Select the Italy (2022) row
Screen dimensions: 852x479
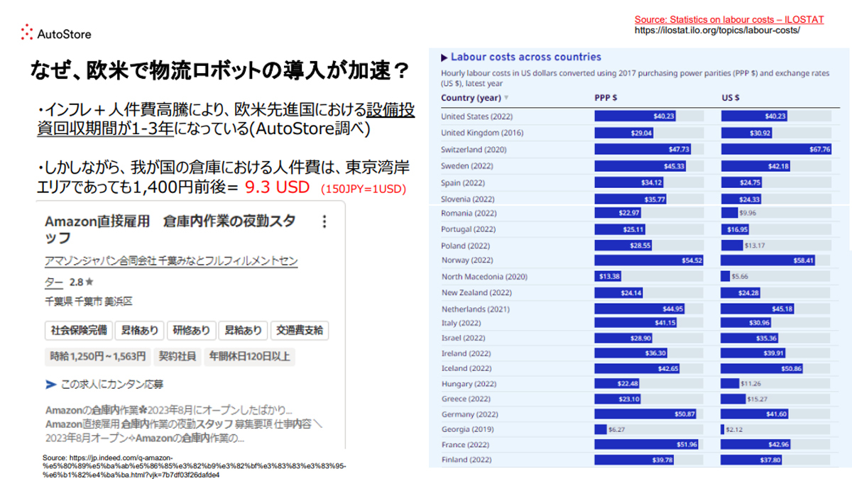(640, 323)
